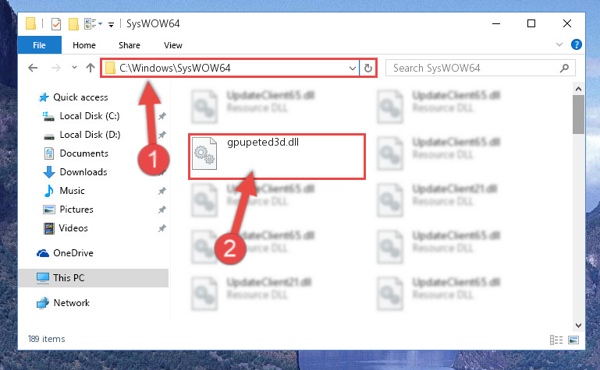Unpin Music from Quick access
The width and height of the screenshot is (600, 370).
(x=162, y=191)
